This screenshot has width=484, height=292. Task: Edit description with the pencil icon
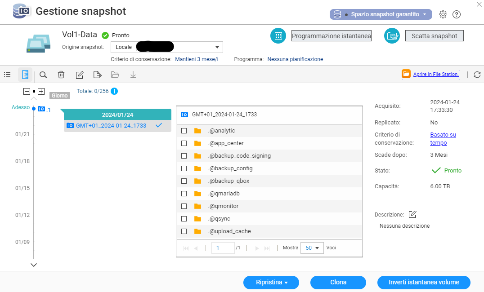click(412, 214)
